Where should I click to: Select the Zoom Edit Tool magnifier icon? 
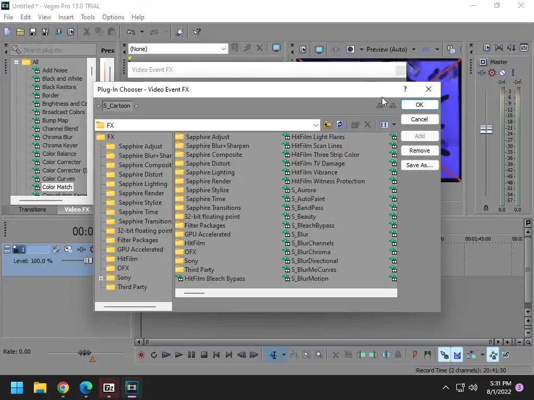(x=319, y=355)
